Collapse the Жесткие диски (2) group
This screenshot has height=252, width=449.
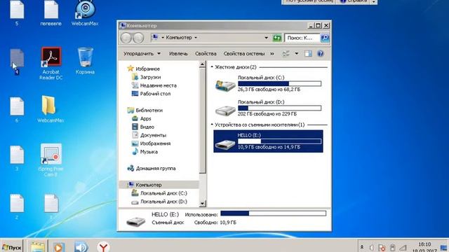(212, 67)
